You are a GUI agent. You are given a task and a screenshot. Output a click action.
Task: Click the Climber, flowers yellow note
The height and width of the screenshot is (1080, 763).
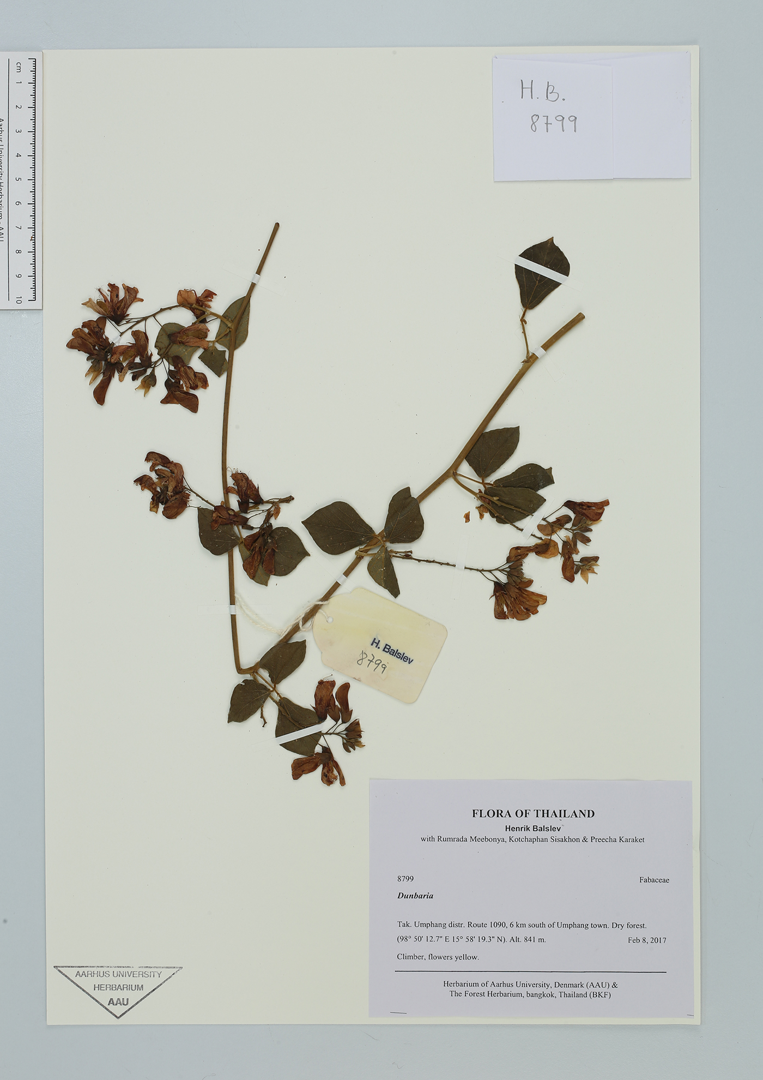click(438, 957)
